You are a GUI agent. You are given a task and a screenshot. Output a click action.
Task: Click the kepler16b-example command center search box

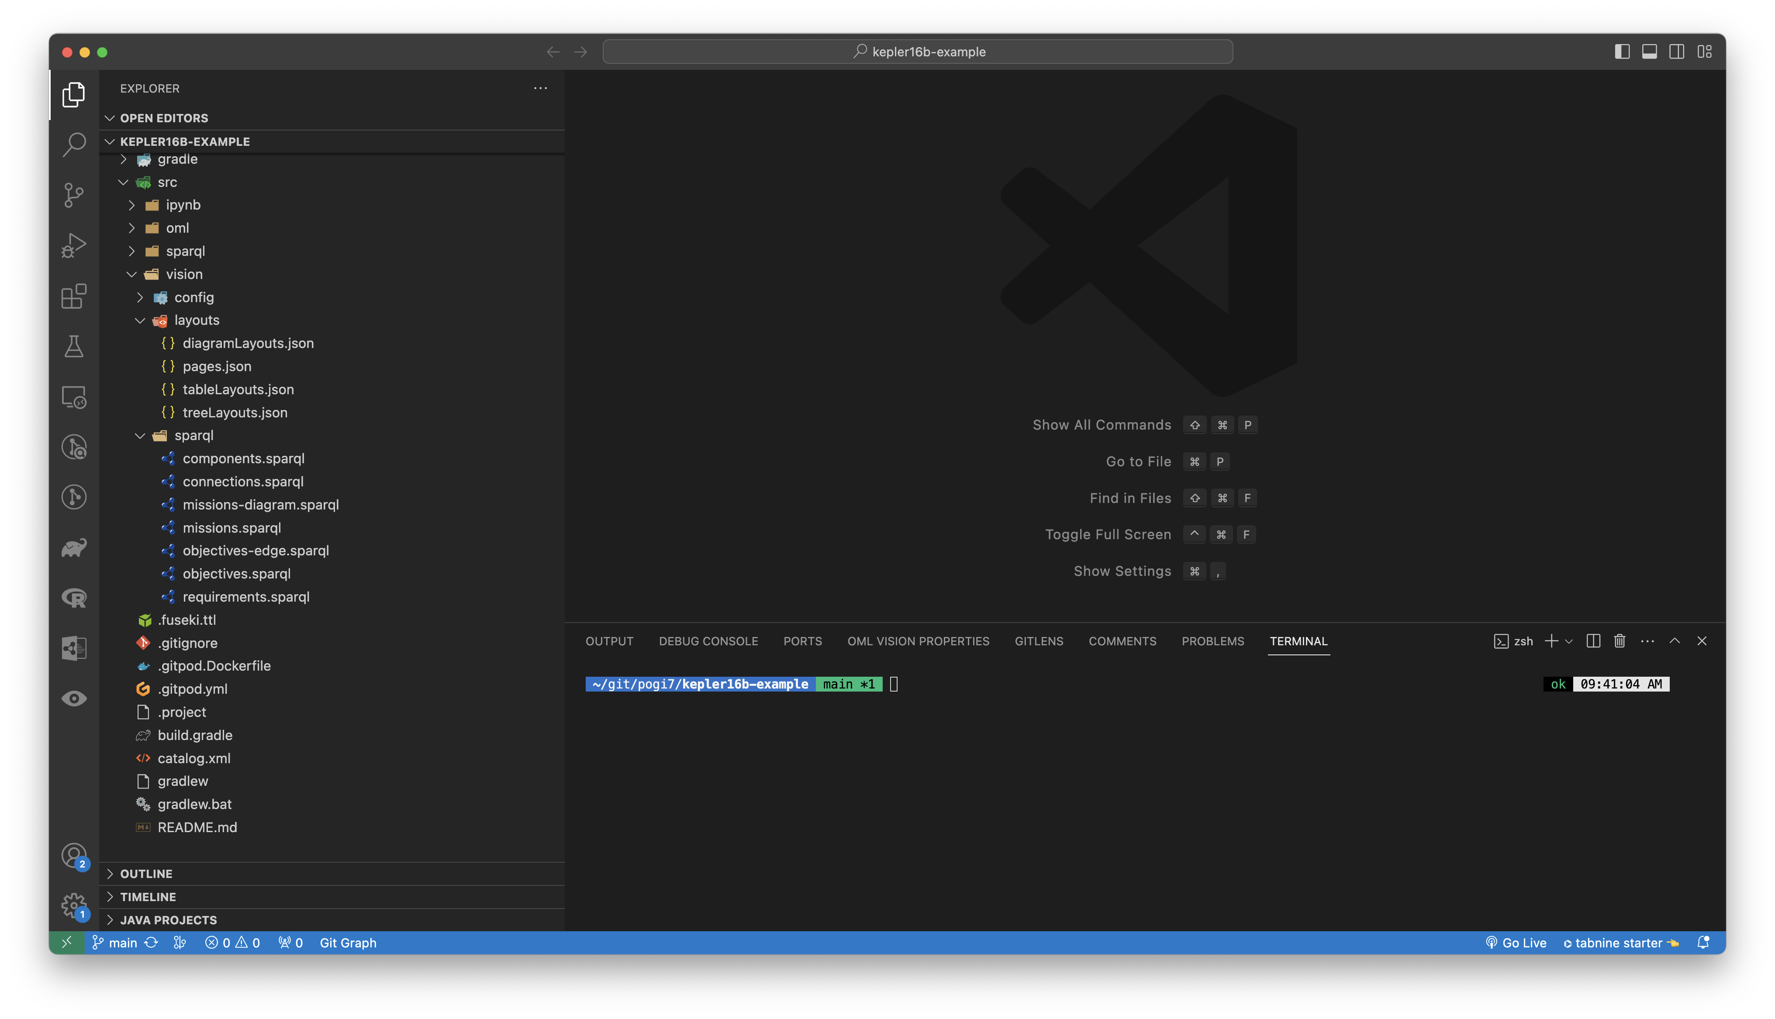(x=918, y=52)
